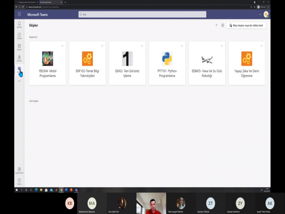Open Microsoft Edge from the taskbar
The width and height of the screenshot is (285, 214).
(x=36, y=190)
